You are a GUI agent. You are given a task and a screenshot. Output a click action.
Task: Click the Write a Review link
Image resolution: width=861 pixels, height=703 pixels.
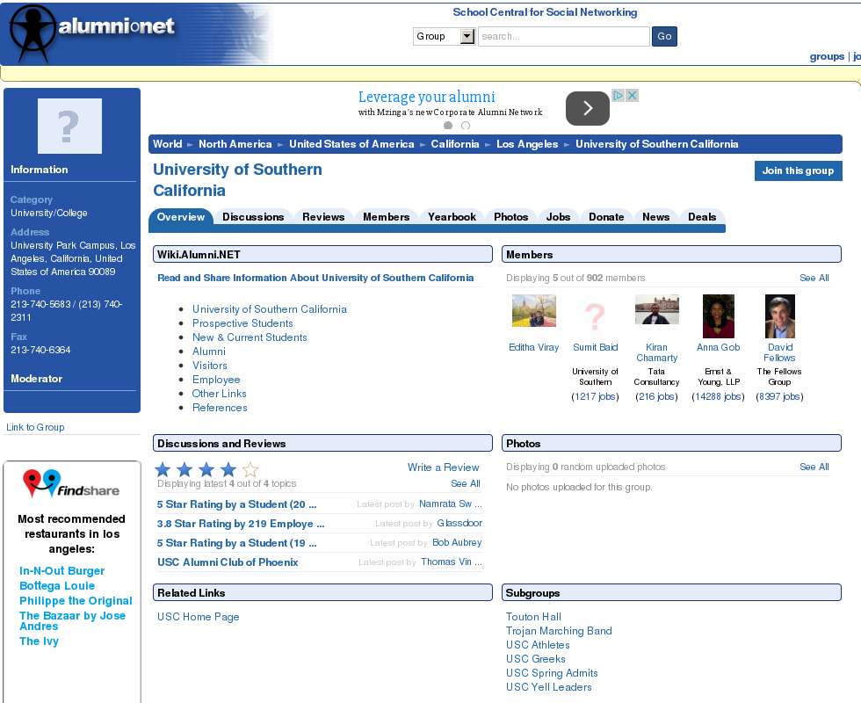tap(443, 467)
